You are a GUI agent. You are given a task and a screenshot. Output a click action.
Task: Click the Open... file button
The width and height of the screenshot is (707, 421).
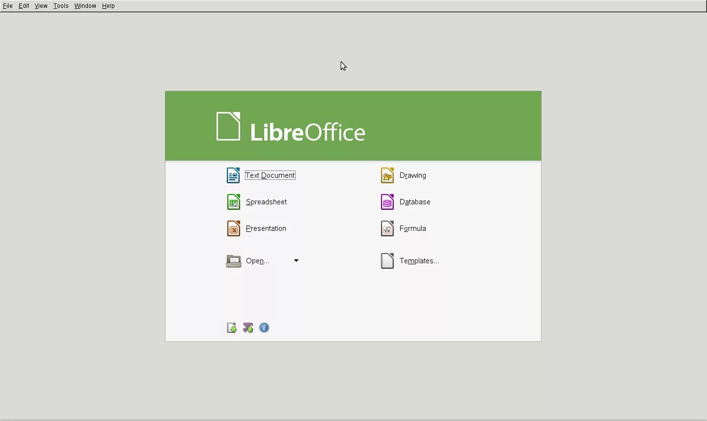pyautogui.click(x=247, y=261)
